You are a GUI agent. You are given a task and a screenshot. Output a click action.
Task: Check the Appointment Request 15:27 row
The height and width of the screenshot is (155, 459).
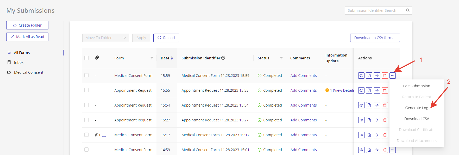tap(86, 120)
